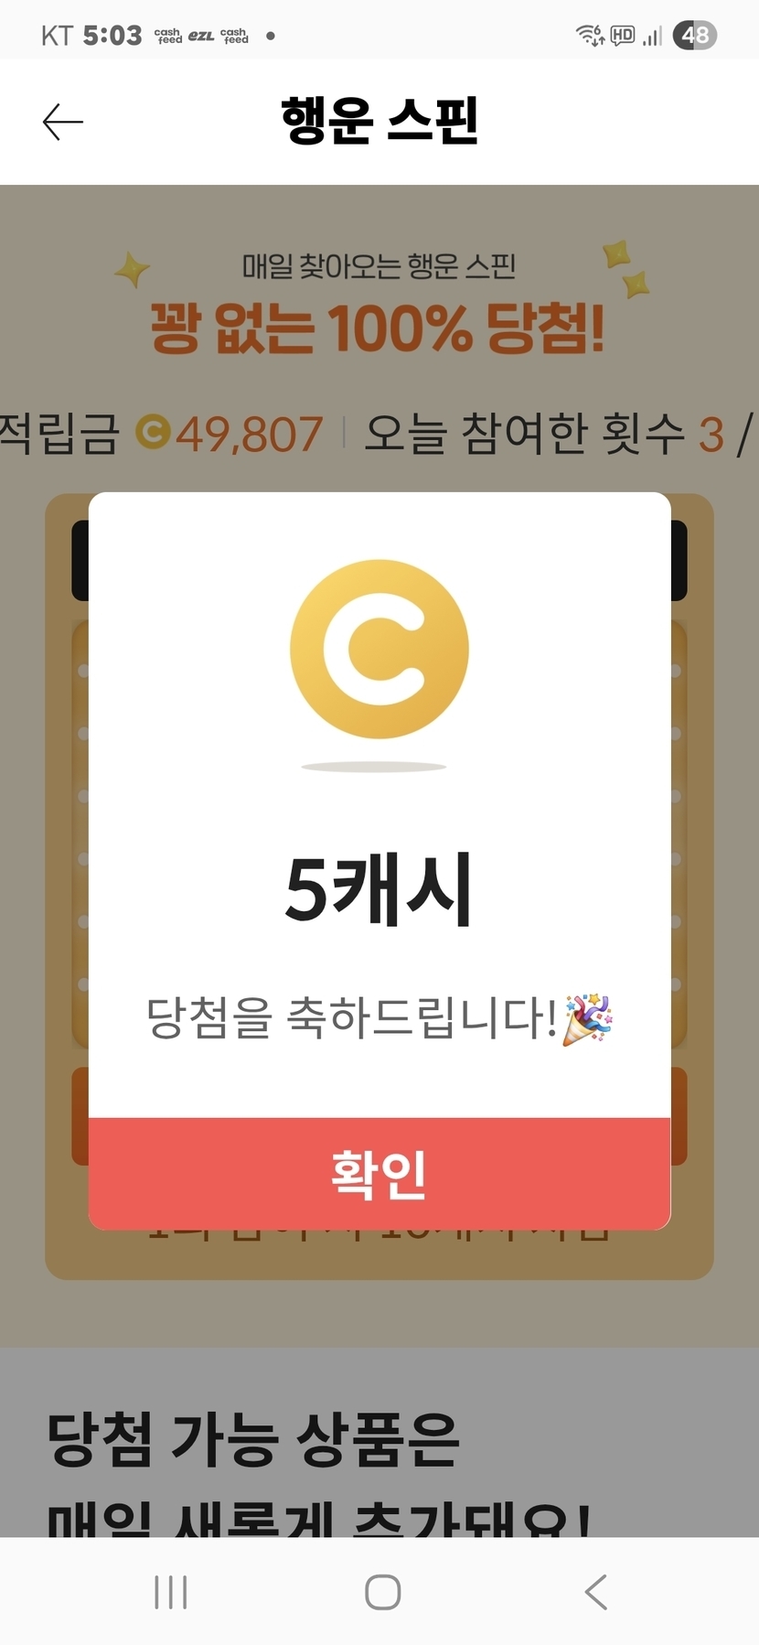This screenshot has height=1645, width=759.
Task: Tap the HD call status icon
Action: [623, 36]
